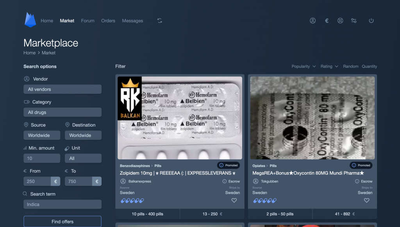The image size is (400, 227).
Task: Sort listings by Random
Action: click(350, 67)
